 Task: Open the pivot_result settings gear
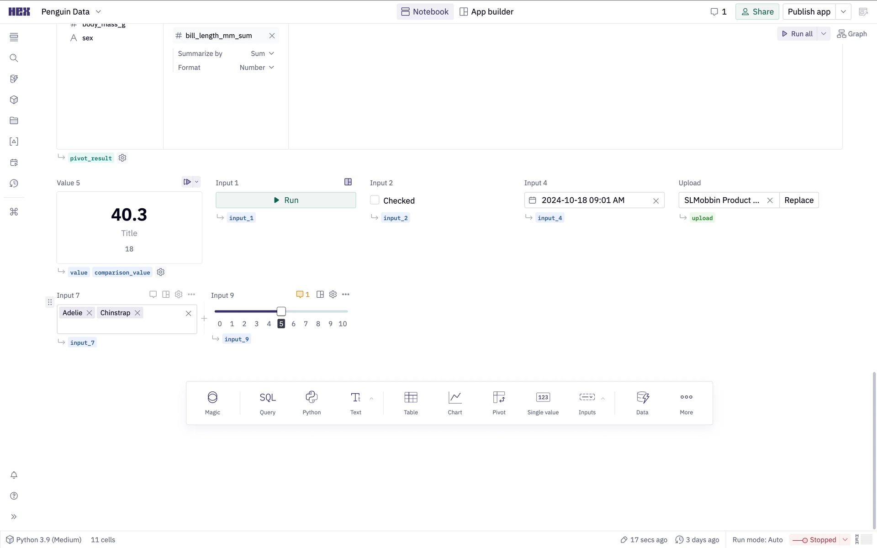122,158
